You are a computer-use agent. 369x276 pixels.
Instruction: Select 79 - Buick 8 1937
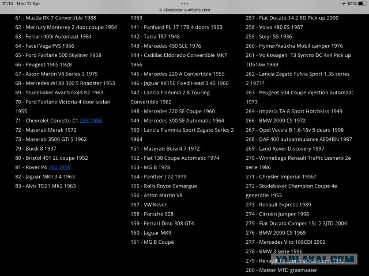(36, 148)
